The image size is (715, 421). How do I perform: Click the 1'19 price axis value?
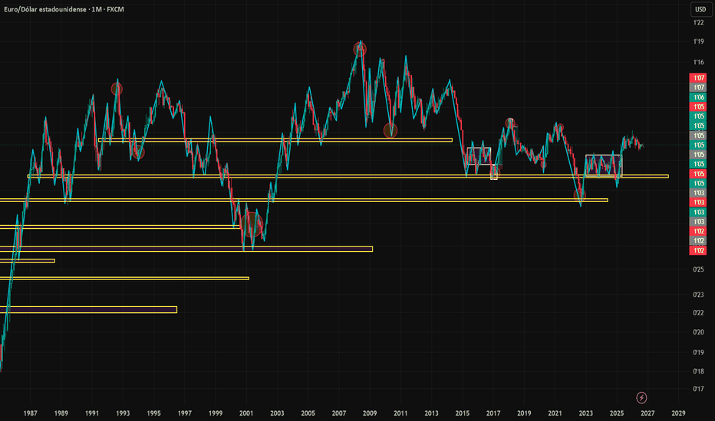(698, 41)
